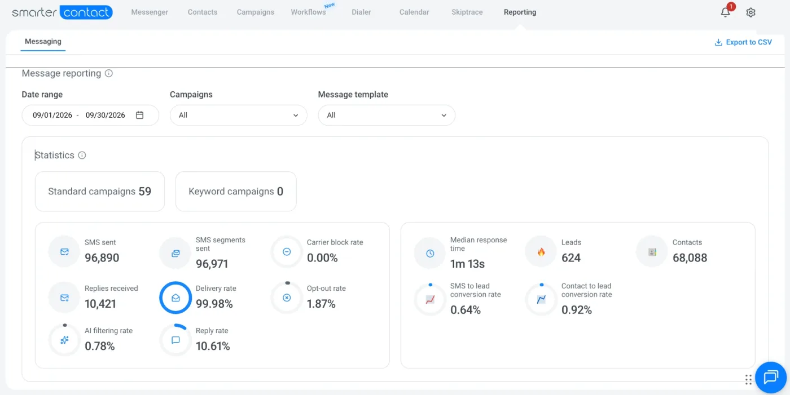790x395 pixels.
Task: Click the Opt-out rate icon
Action: (287, 298)
